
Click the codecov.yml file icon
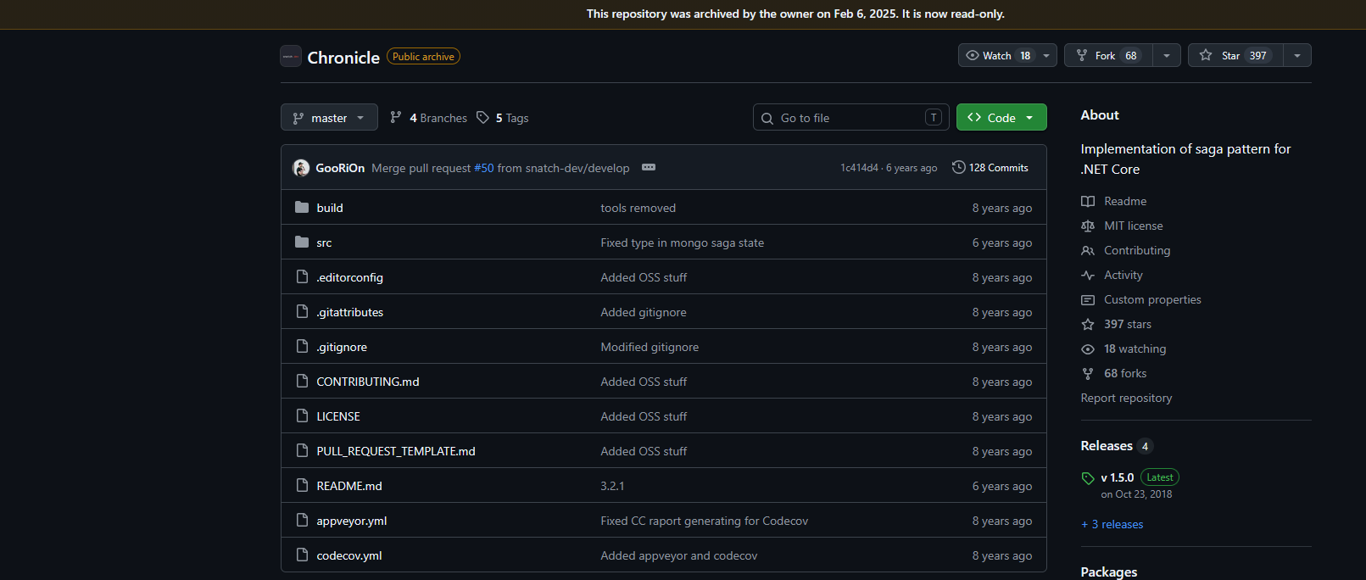pos(302,555)
